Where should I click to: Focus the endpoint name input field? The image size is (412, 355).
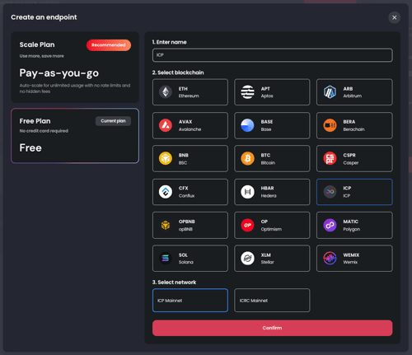[272, 55]
